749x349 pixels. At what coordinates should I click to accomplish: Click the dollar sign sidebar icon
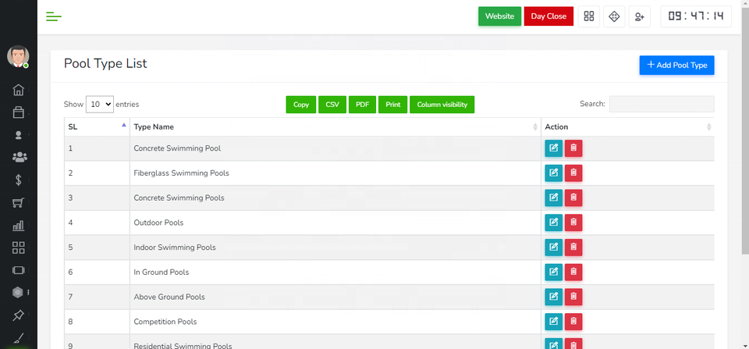pos(19,180)
